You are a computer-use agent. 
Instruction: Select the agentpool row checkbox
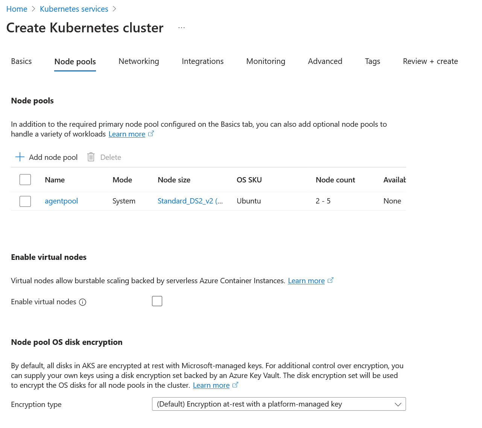(x=25, y=201)
